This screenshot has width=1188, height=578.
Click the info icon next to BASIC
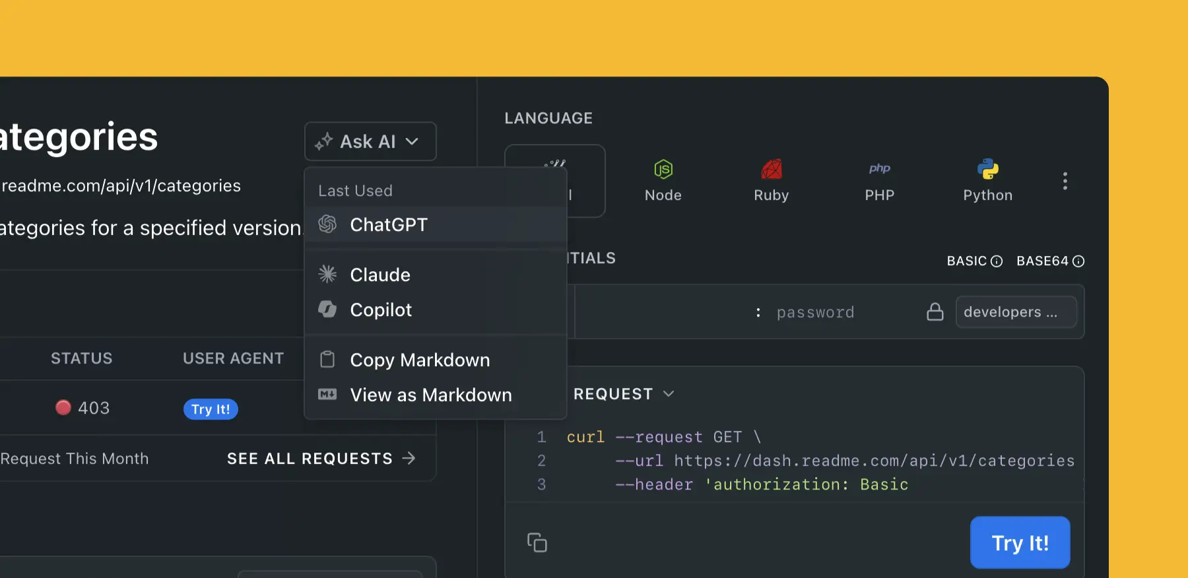click(x=997, y=261)
